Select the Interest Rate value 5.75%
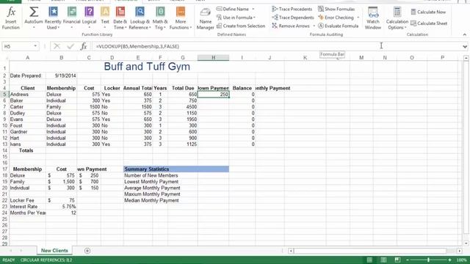The width and height of the screenshot is (470, 264). point(61,207)
